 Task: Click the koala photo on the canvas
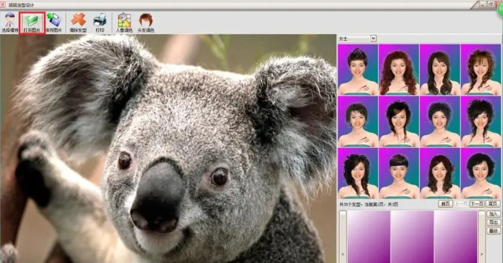click(168, 149)
